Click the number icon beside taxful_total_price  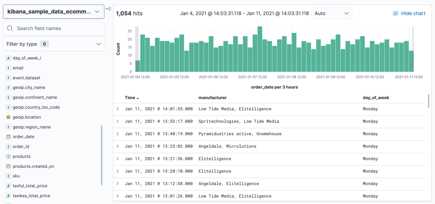coord(8,186)
